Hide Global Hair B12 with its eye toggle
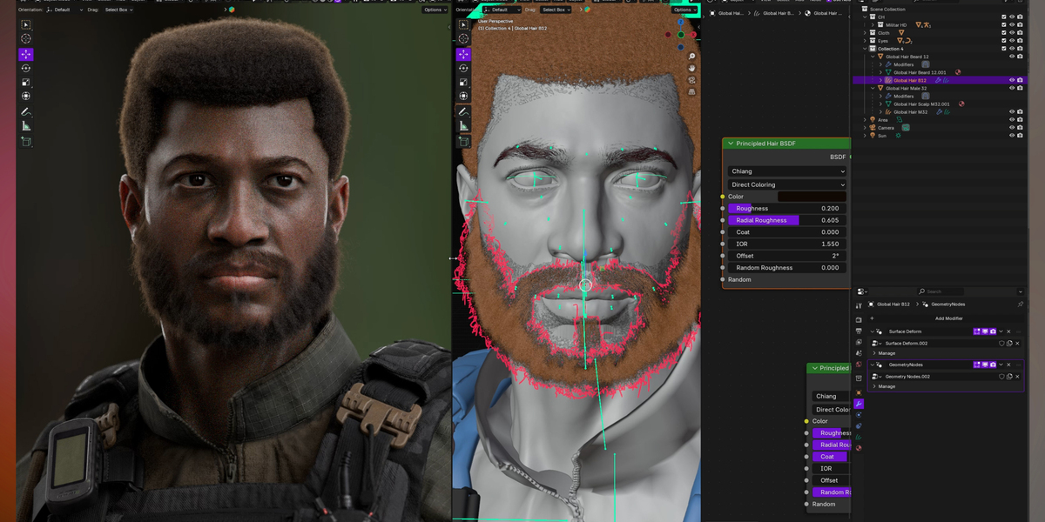Image resolution: width=1045 pixels, height=522 pixels. (x=1012, y=80)
